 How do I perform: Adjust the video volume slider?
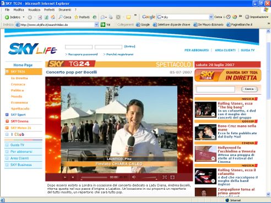point(149,178)
